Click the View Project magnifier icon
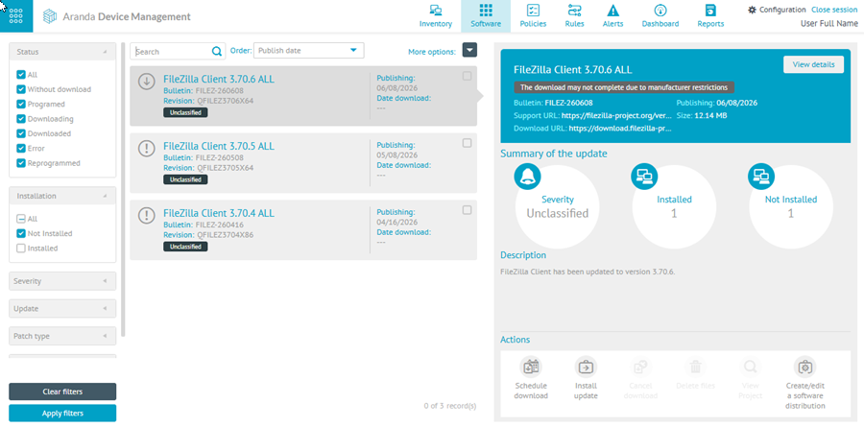Image resolution: width=864 pixels, height=427 pixels. click(x=750, y=367)
